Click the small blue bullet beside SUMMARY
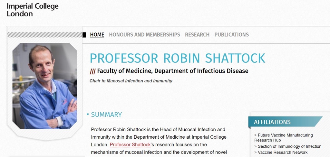 (x=88, y=114)
